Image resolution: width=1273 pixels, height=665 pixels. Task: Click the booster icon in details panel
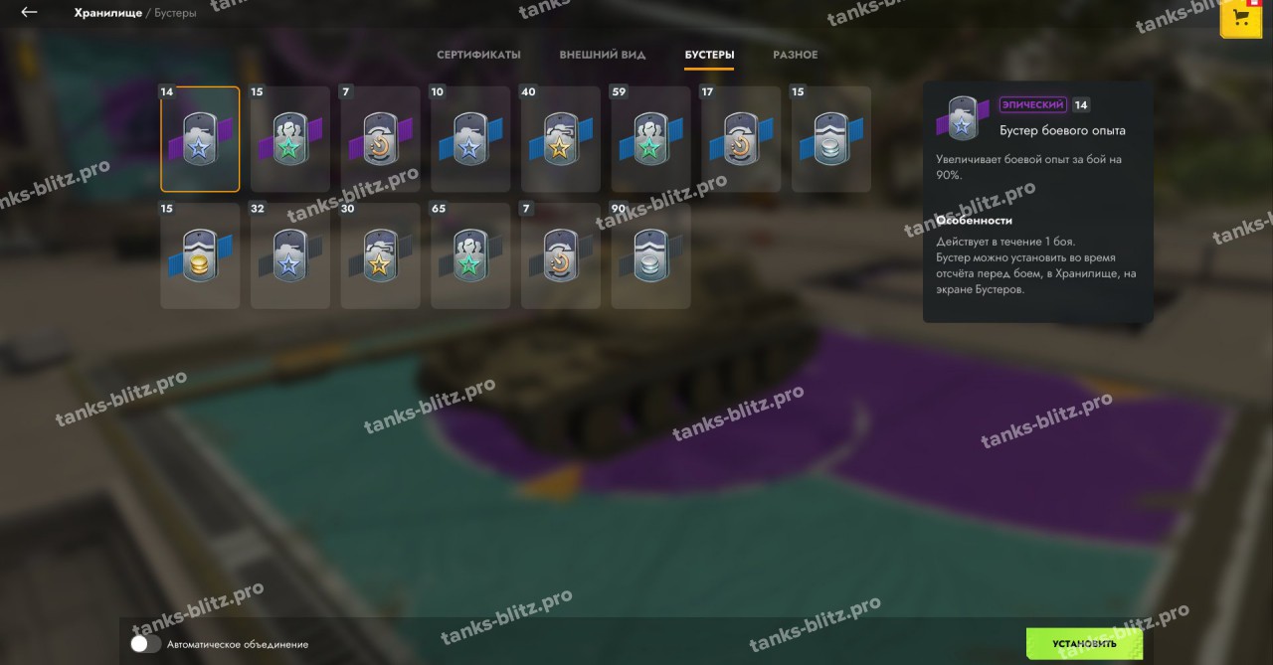pos(963,118)
